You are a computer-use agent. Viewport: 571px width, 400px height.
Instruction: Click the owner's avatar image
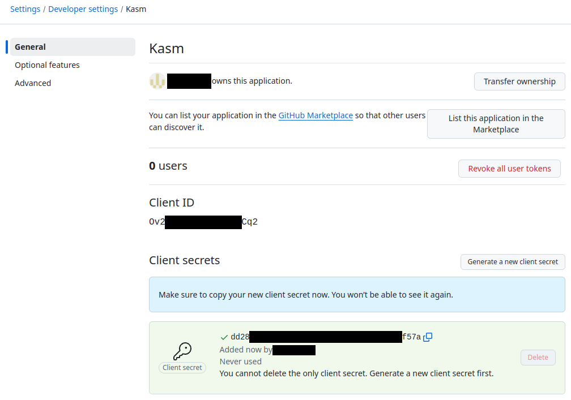pyautogui.click(x=157, y=81)
